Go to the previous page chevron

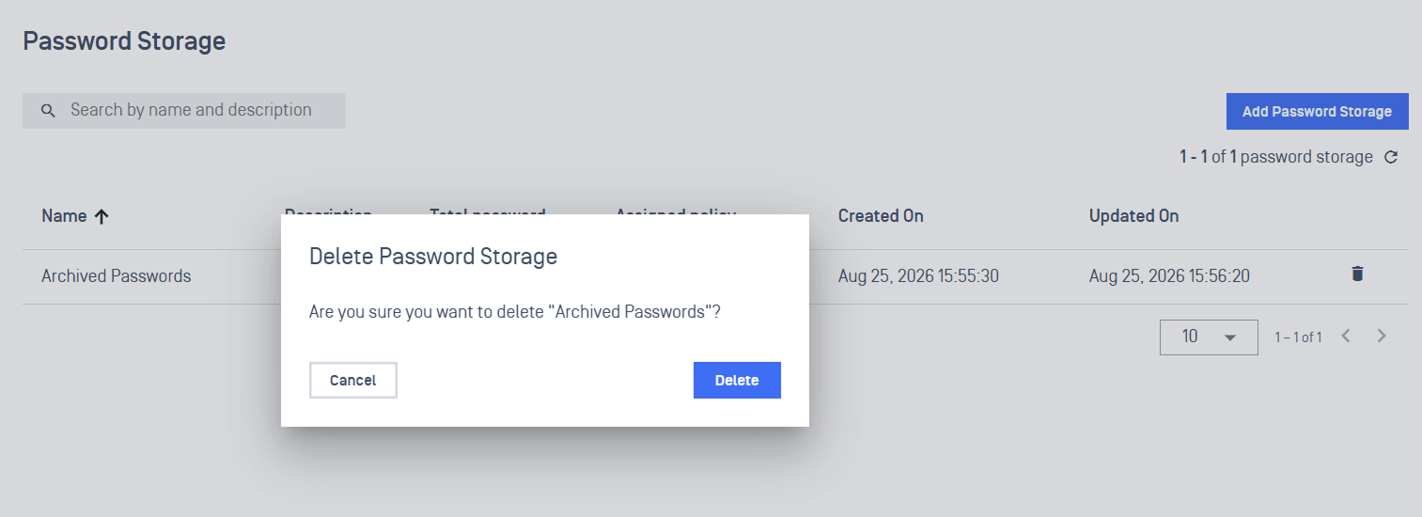1346,336
